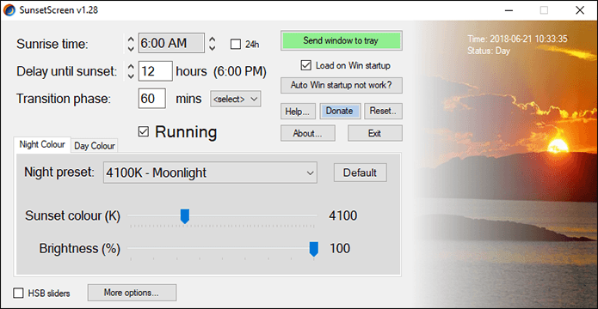
Task: Decrease sunrise minutes with right down arrow
Action: click(213, 48)
